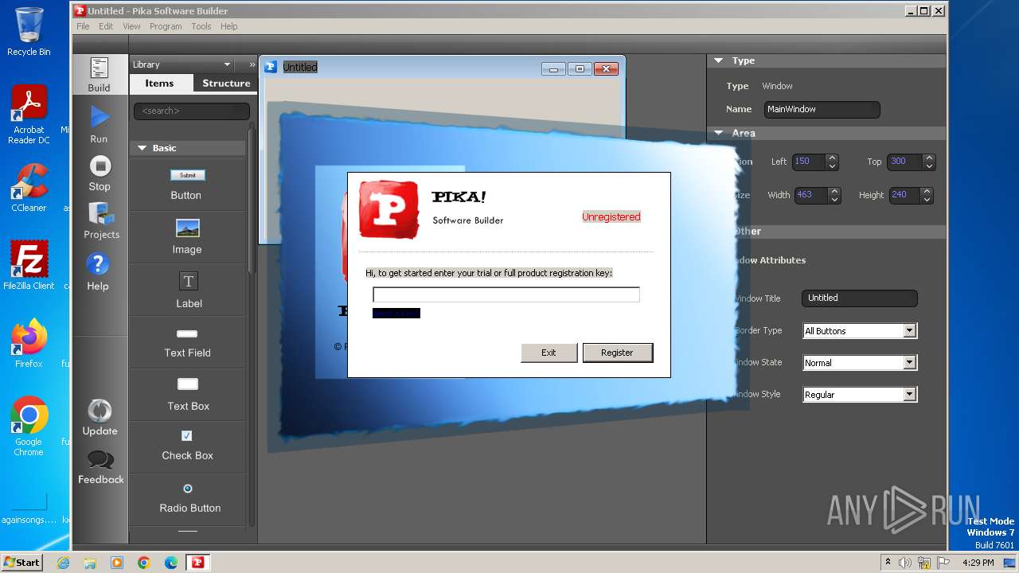Image resolution: width=1019 pixels, height=573 pixels.
Task: Open the Pika taskbar button
Action: [x=197, y=563]
